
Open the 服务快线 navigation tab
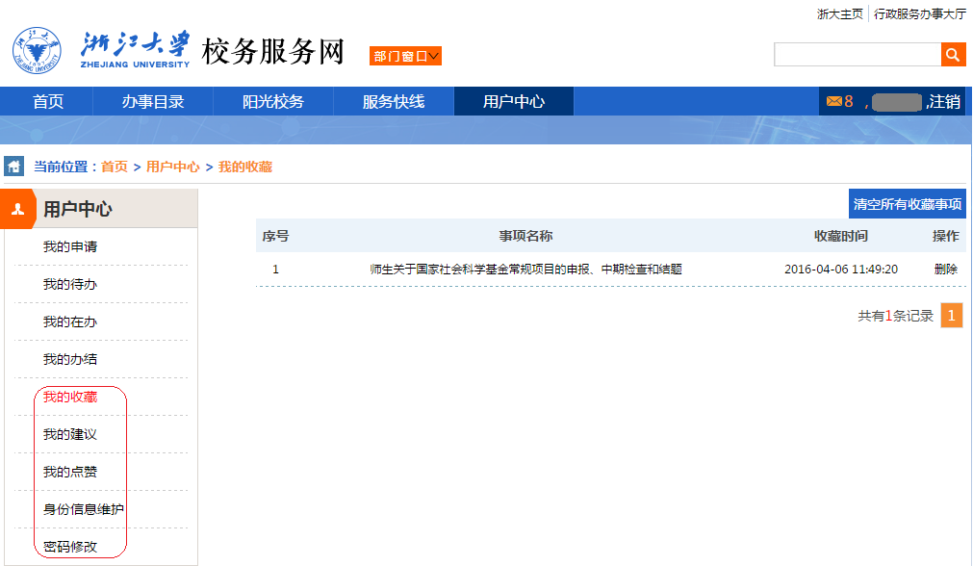coord(394,102)
